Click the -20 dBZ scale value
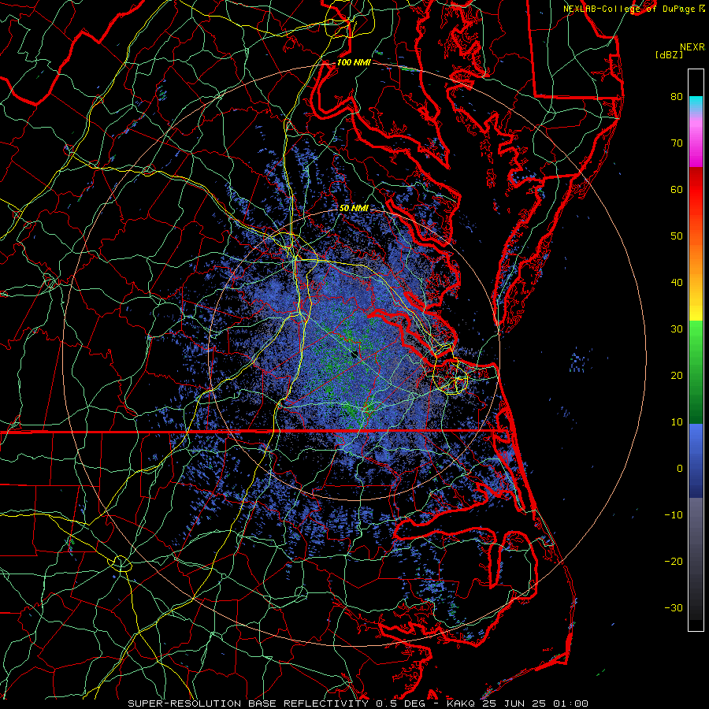 (x=674, y=562)
